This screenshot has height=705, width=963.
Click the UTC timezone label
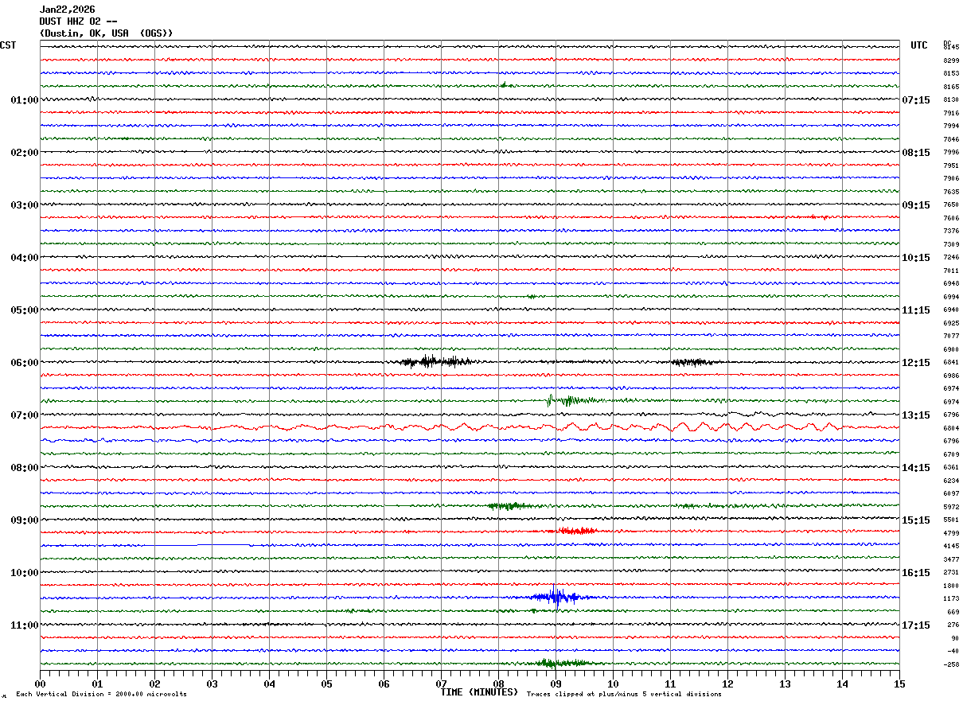tap(918, 45)
